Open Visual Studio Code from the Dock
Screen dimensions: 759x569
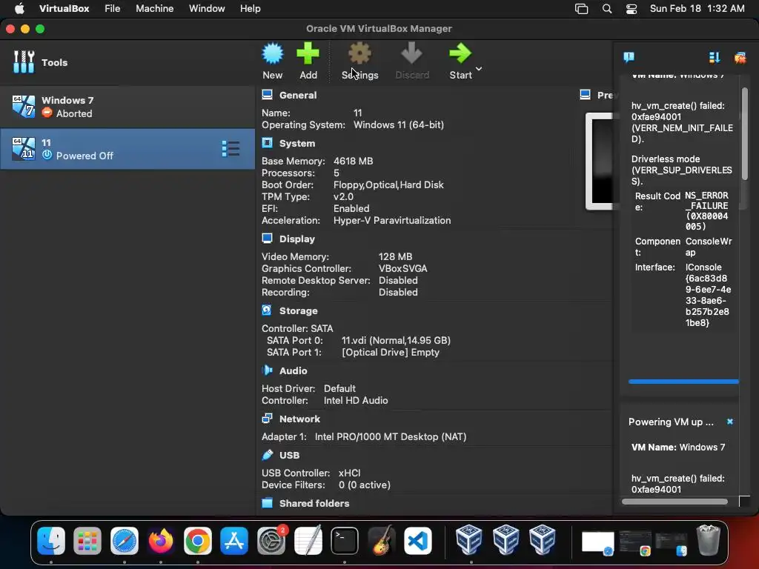(418, 540)
